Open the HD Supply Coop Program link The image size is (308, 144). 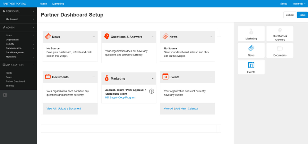[120, 97]
